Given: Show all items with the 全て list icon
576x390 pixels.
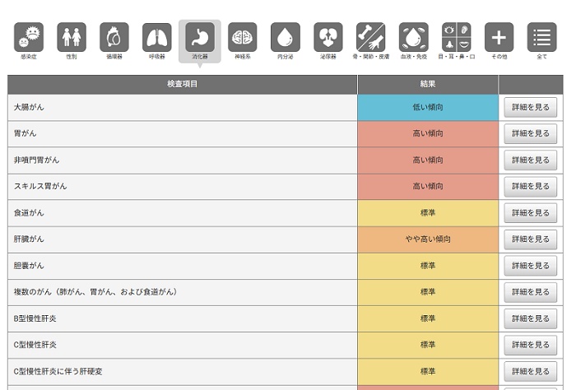Looking at the screenshot, I should point(541,38).
